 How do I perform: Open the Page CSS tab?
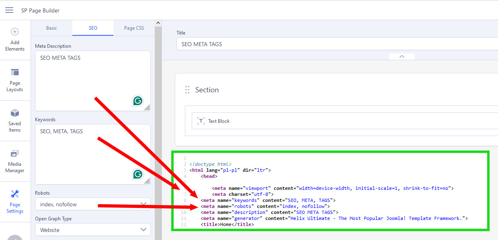(134, 28)
